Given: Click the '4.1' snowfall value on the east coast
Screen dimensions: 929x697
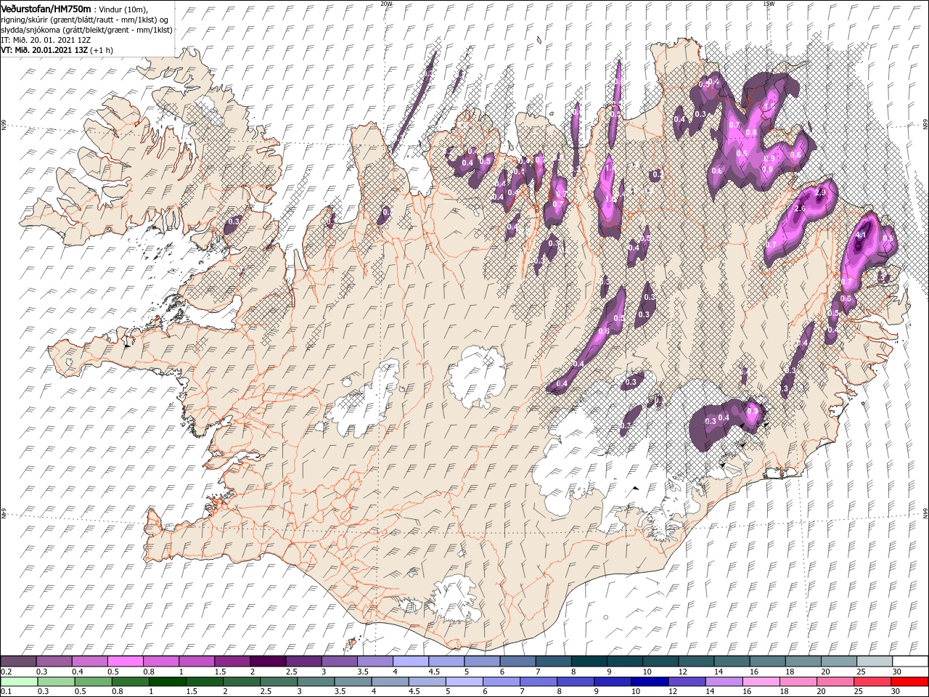Looking at the screenshot, I should [862, 235].
